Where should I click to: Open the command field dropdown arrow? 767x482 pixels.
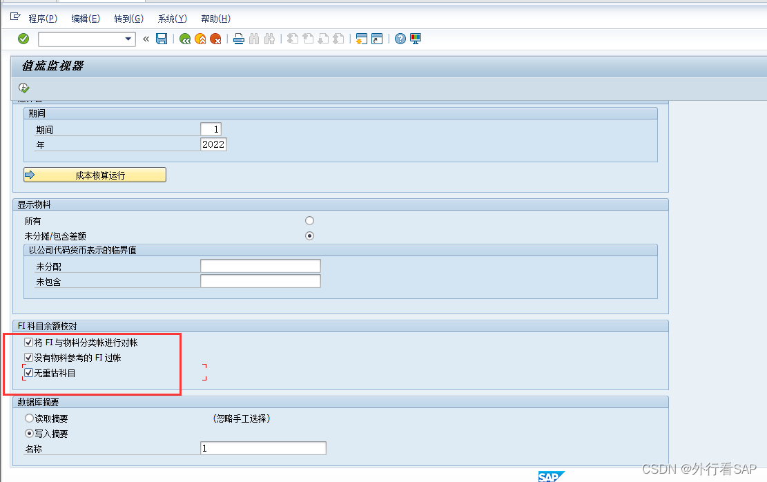[x=128, y=39]
